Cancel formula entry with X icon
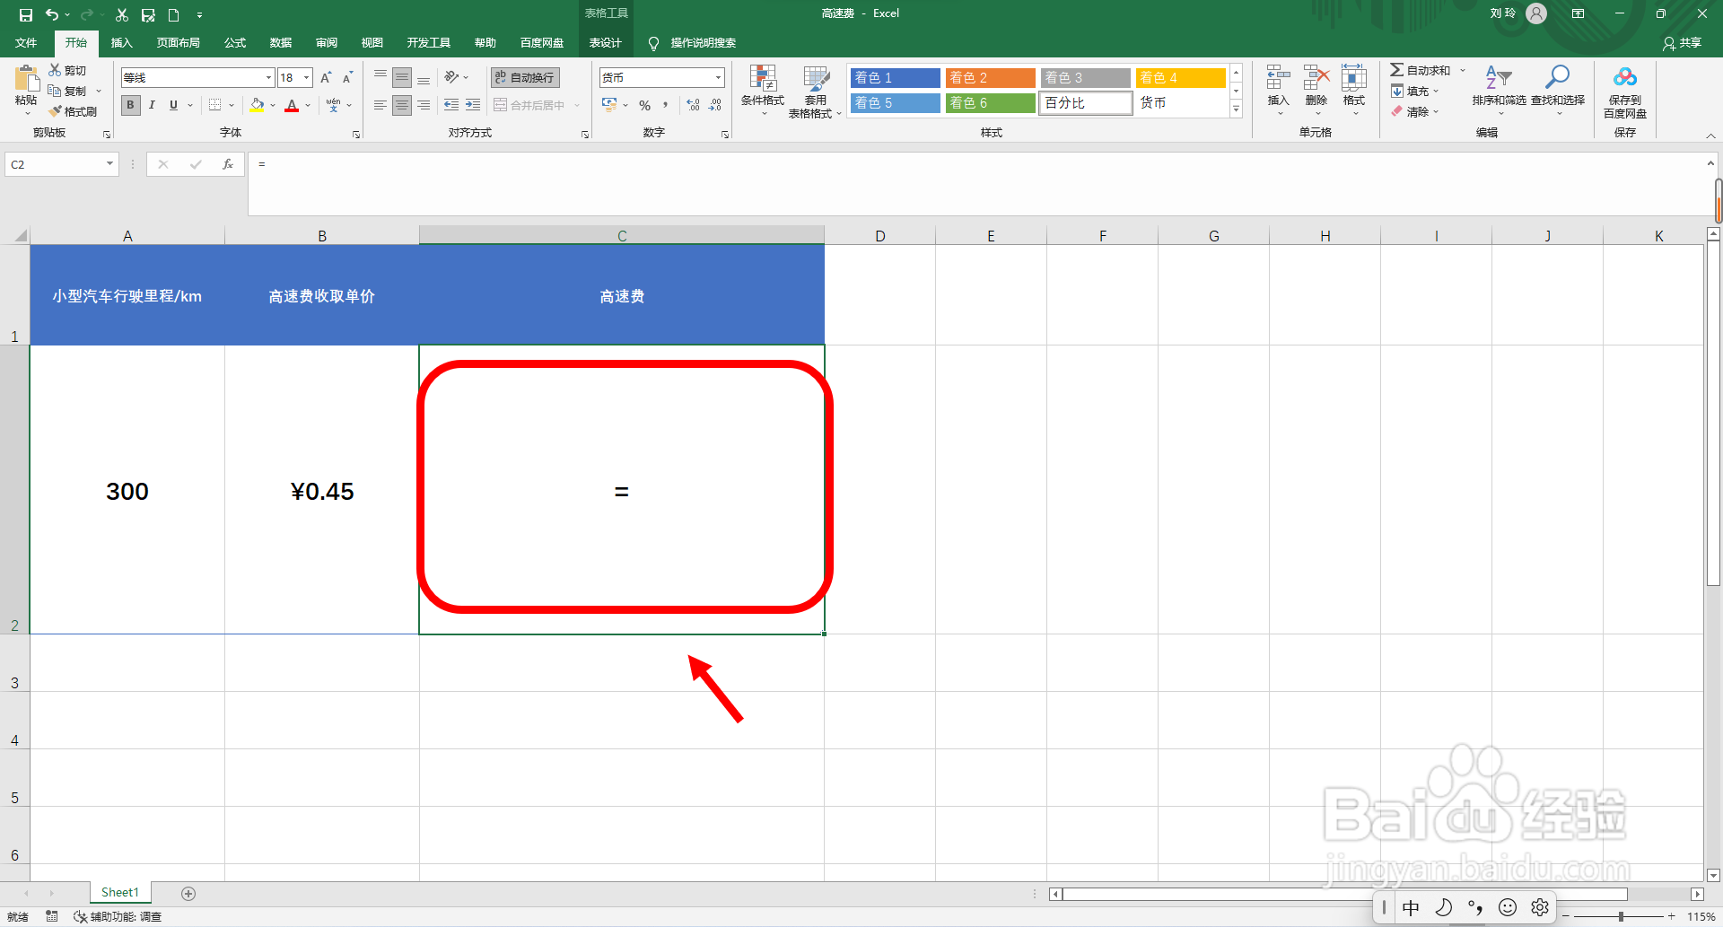The width and height of the screenshot is (1723, 927). pos(163,164)
